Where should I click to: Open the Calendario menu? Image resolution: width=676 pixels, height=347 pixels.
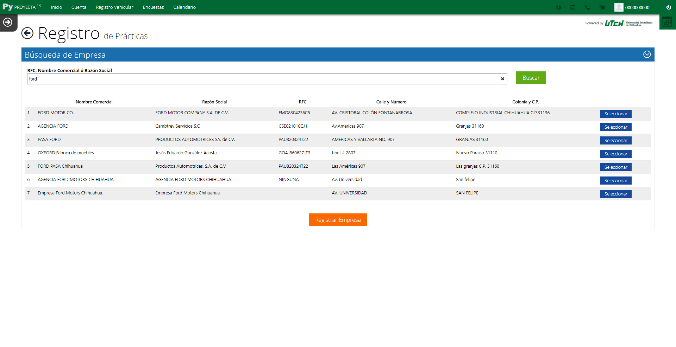[184, 7]
